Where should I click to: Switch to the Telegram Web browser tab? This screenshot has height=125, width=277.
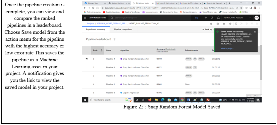point(95,3)
